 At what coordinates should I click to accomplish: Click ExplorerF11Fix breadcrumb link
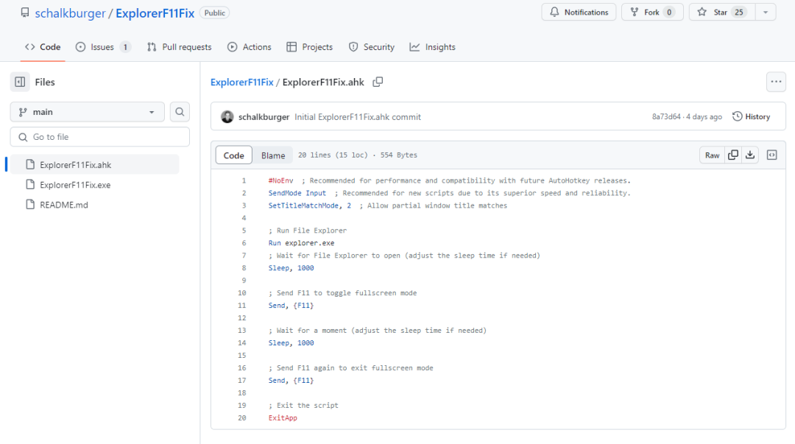[242, 82]
